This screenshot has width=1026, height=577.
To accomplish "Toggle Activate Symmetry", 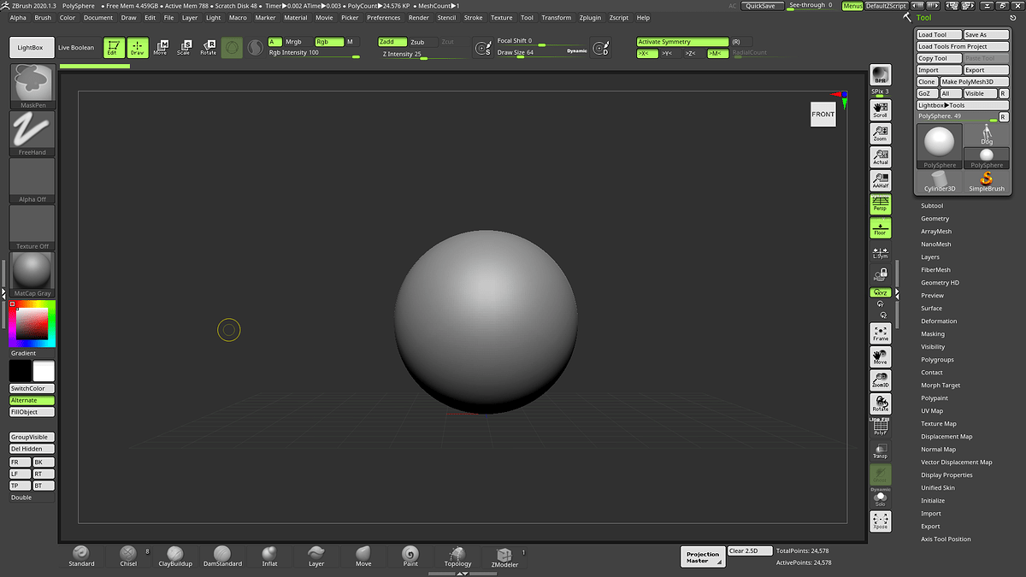I will [682, 42].
